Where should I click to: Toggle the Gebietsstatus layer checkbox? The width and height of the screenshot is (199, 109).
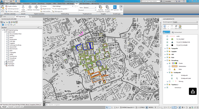(169, 66)
